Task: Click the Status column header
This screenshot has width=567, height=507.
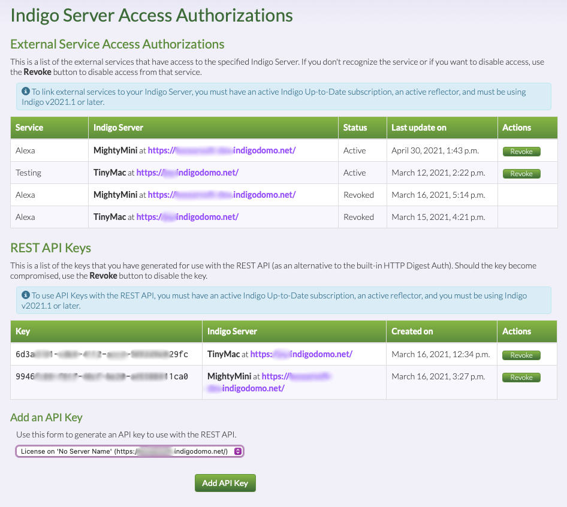Action: [363, 128]
